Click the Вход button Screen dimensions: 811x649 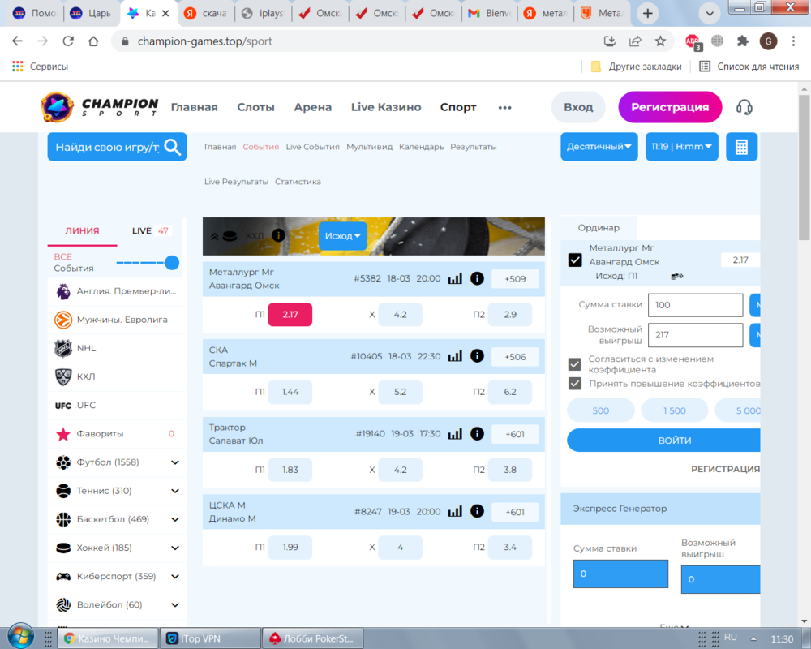(578, 107)
